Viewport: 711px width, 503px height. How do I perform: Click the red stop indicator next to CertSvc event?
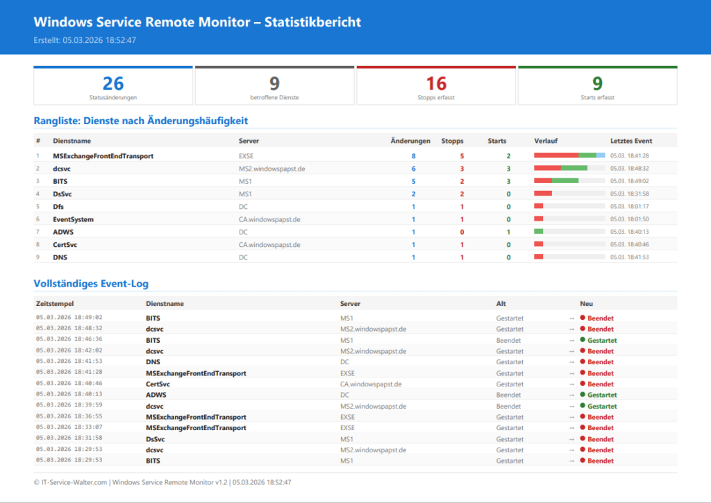point(583,384)
